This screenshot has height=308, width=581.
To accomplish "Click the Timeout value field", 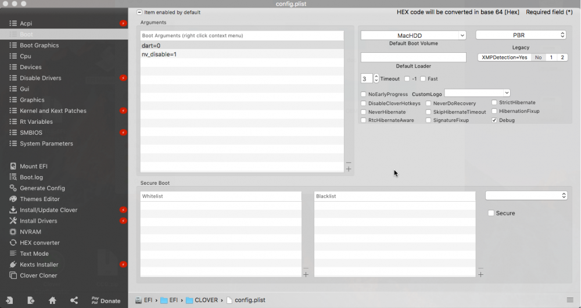I will pyautogui.click(x=367, y=78).
